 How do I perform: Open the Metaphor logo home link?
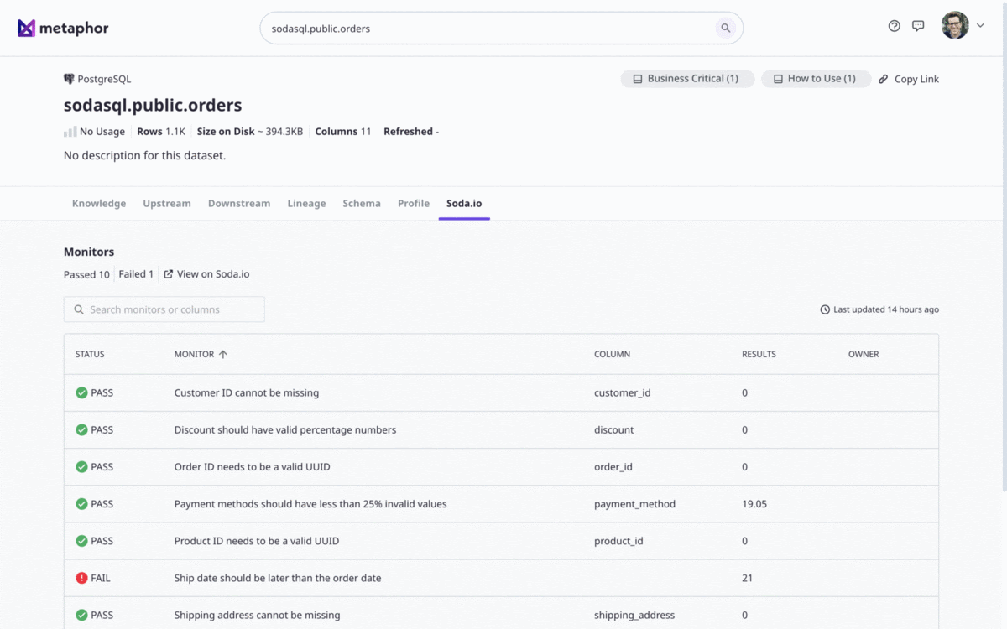(x=63, y=29)
